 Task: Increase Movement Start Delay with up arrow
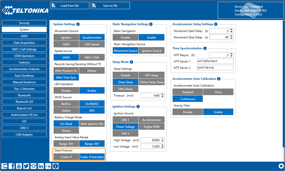(x=232, y=29)
